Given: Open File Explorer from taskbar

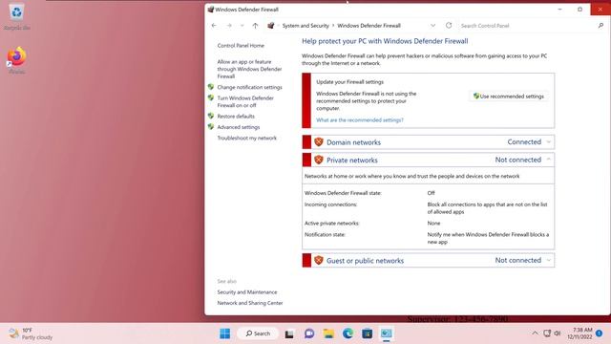Looking at the screenshot, I should pos(328,333).
